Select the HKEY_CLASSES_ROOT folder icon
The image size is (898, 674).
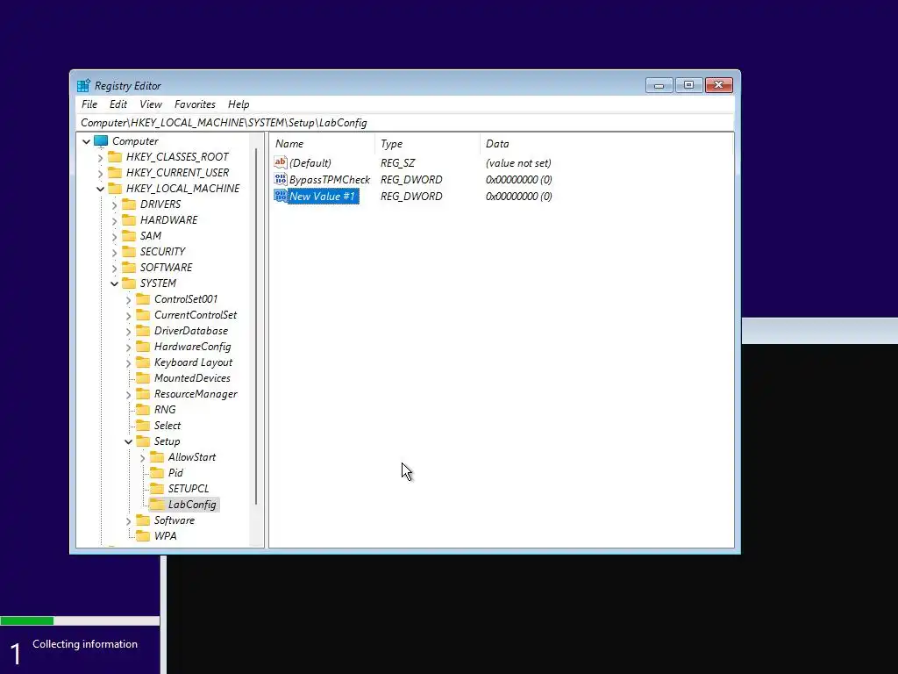(115, 156)
